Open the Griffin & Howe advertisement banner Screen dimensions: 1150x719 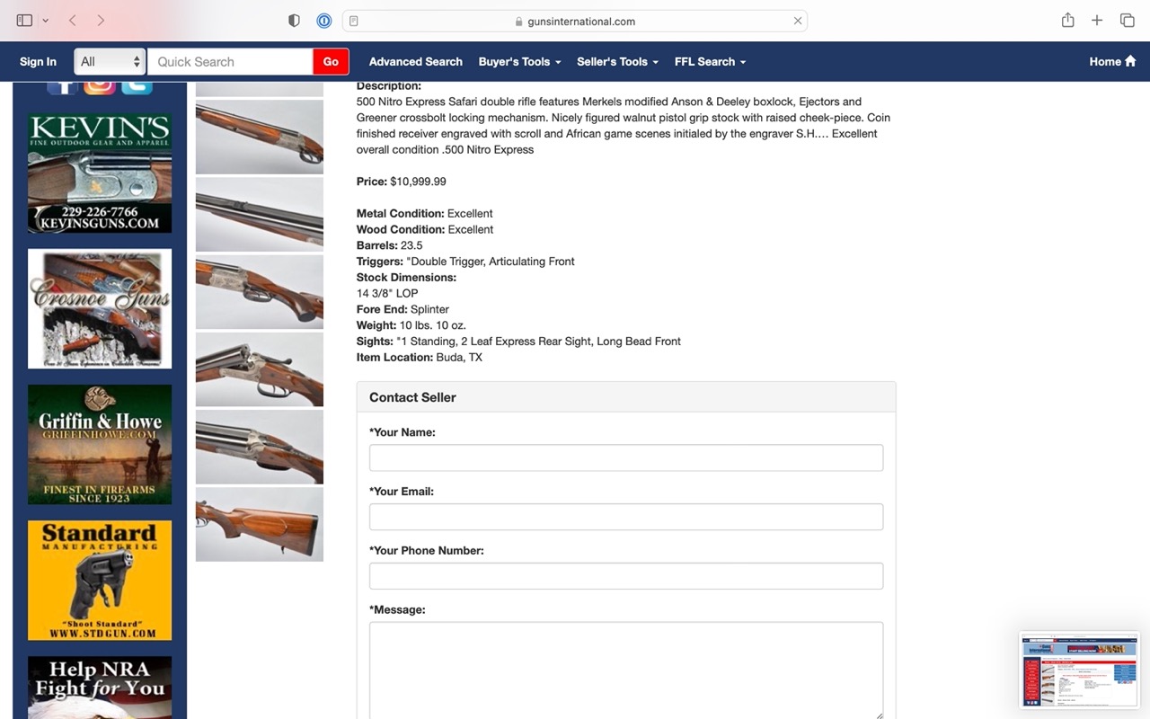[100, 444]
